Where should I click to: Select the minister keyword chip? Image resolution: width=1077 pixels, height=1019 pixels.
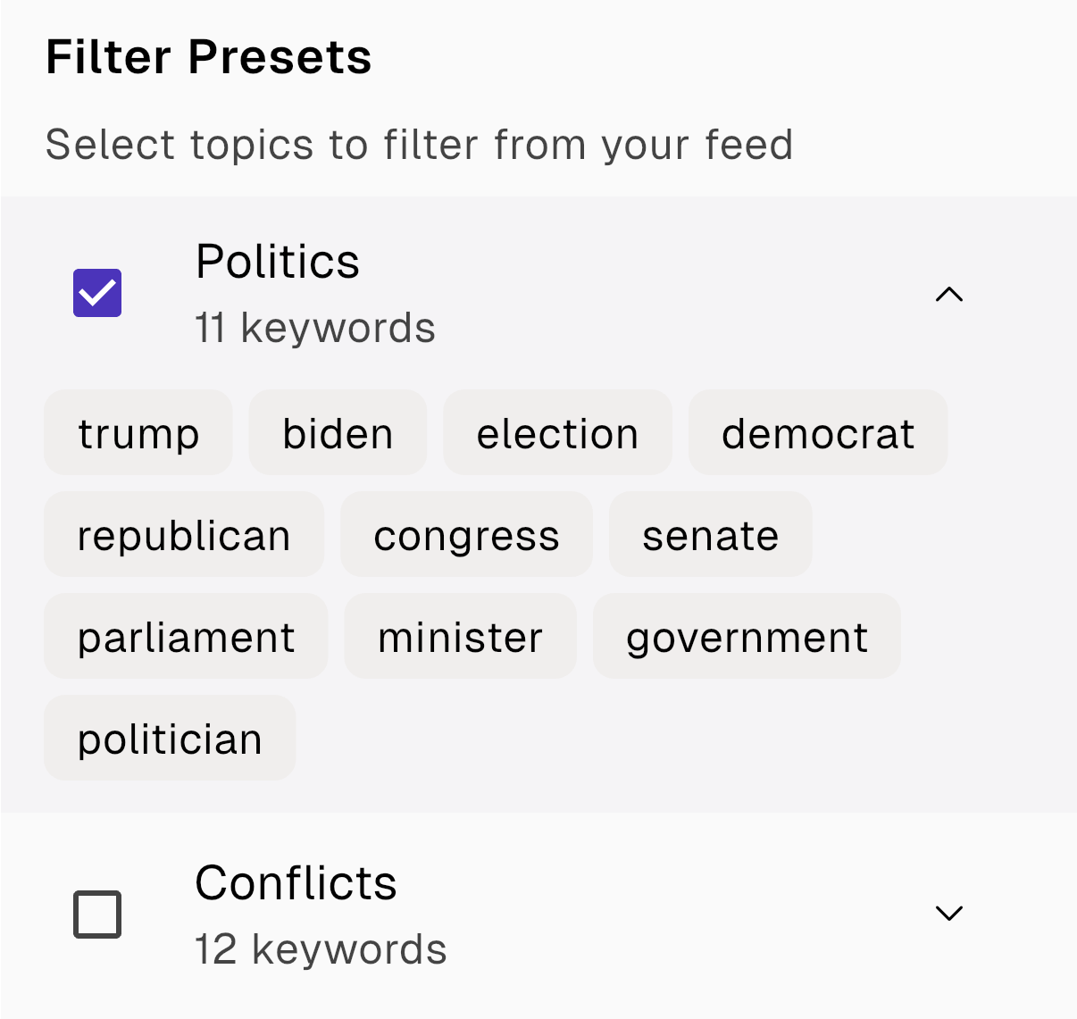461,636
